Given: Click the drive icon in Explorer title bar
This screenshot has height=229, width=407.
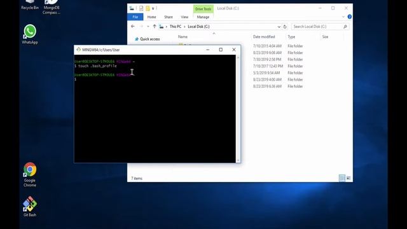Looking at the screenshot, I should point(132,8).
